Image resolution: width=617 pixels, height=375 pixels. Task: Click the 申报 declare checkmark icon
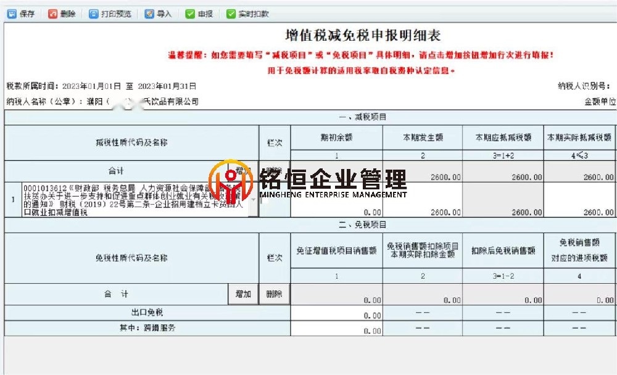[x=190, y=14]
